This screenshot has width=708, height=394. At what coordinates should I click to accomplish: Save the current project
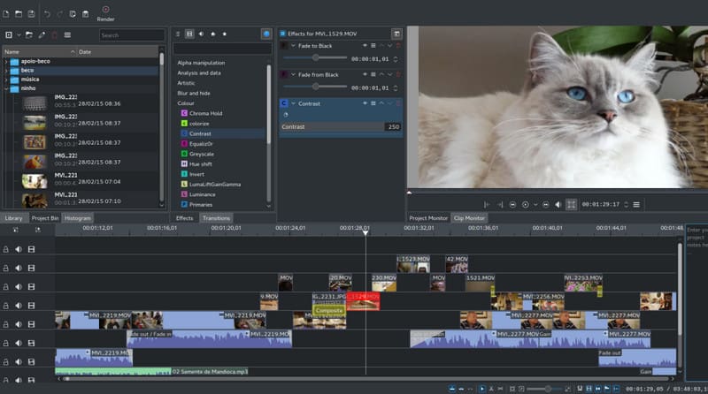tap(31, 14)
